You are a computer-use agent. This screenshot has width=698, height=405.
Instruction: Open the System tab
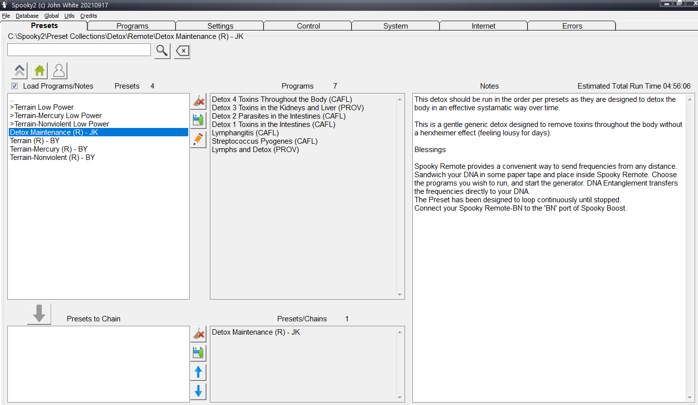396,26
